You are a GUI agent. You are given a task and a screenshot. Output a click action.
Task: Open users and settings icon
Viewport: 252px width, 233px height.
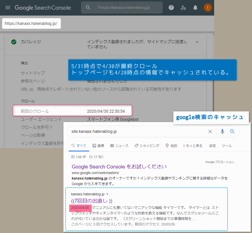pyautogui.click(x=183, y=8)
